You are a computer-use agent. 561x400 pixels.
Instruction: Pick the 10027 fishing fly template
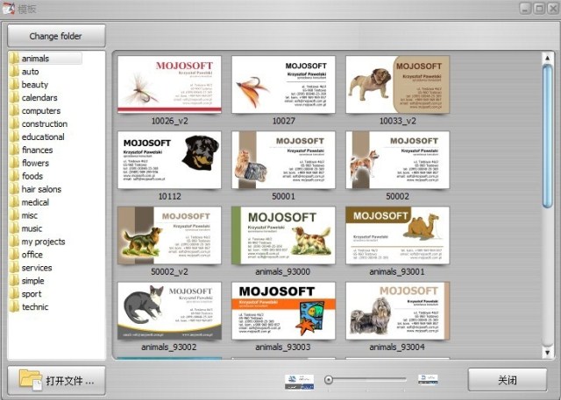283,85
